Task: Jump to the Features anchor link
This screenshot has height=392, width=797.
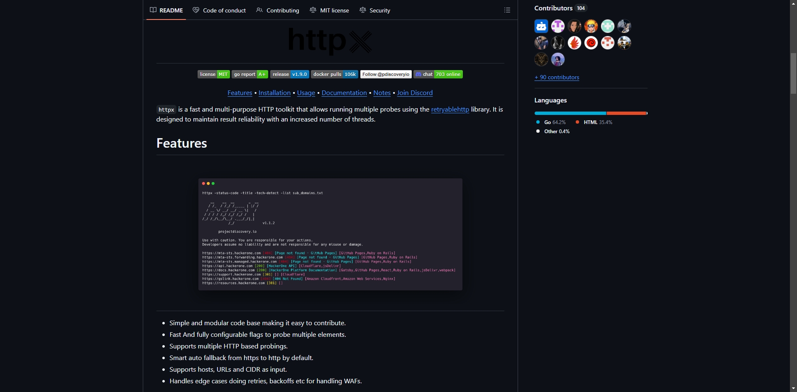Action: coord(240,93)
